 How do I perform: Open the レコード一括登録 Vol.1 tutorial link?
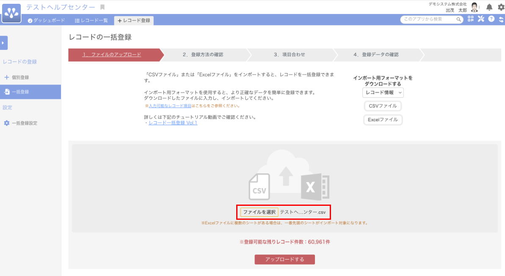coord(173,123)
